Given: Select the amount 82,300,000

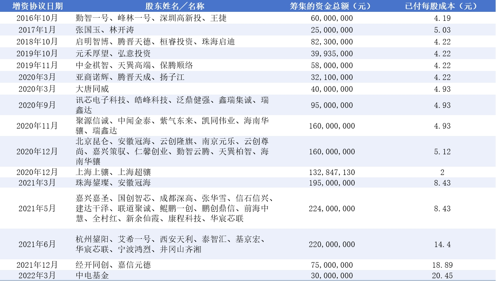Looking at the screenshot, I should pyautogui.click(x=332, y=42).
